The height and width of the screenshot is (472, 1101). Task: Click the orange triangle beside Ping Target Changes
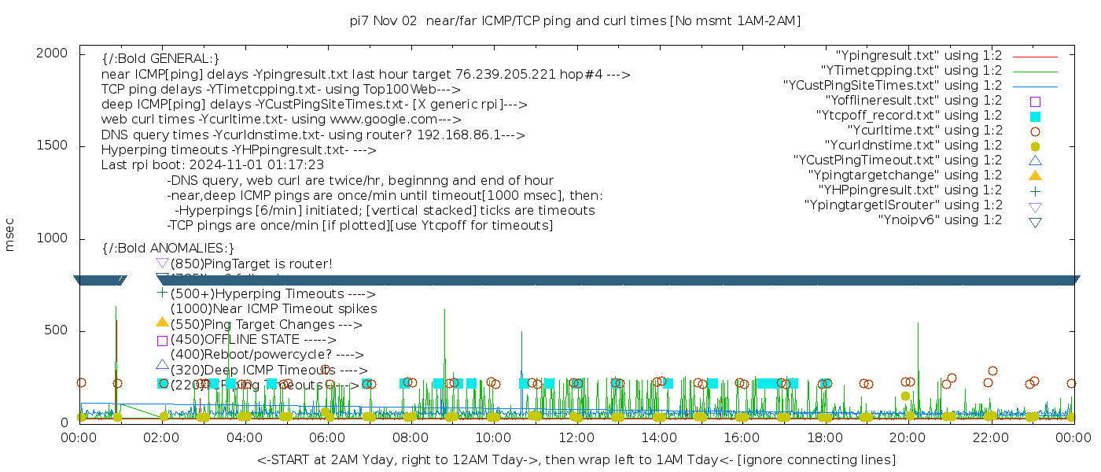pos(162,323)
